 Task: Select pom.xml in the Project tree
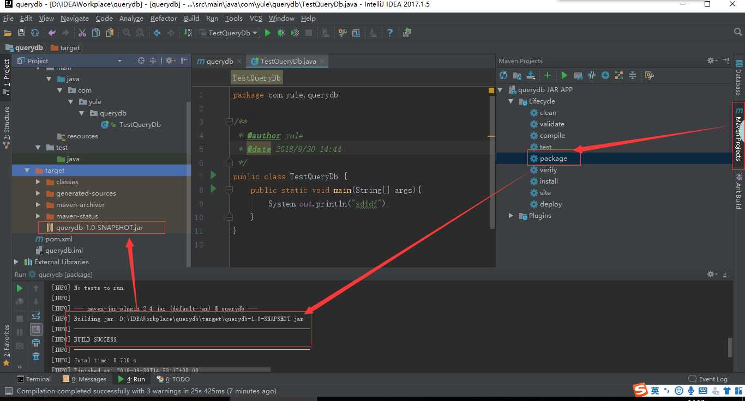59,239
